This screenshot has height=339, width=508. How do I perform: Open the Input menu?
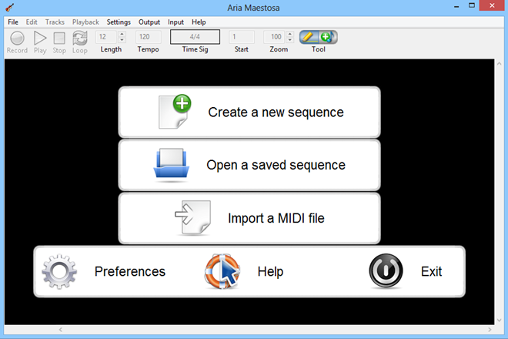(175, 22)
